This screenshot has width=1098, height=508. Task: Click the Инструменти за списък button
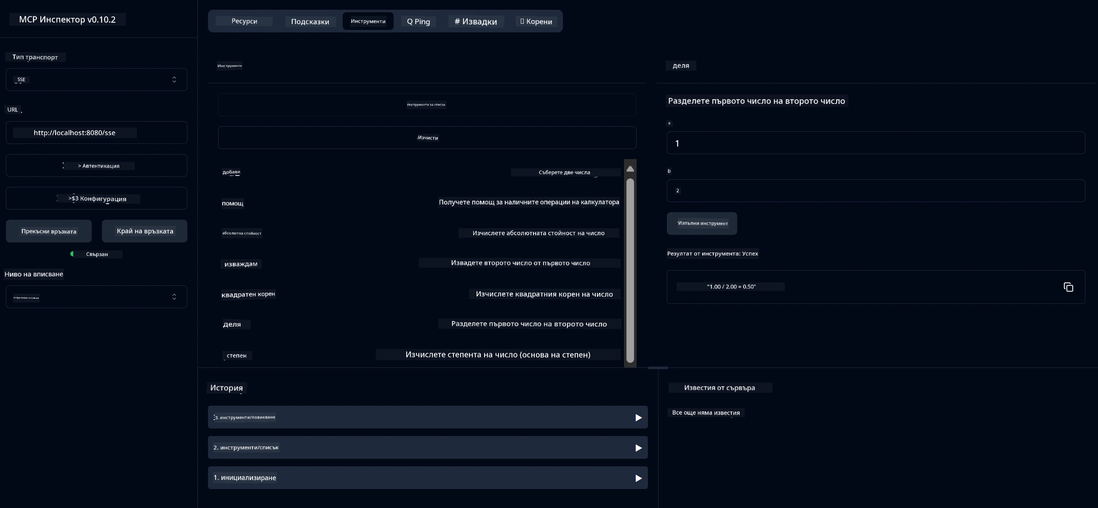pos(427,105)
